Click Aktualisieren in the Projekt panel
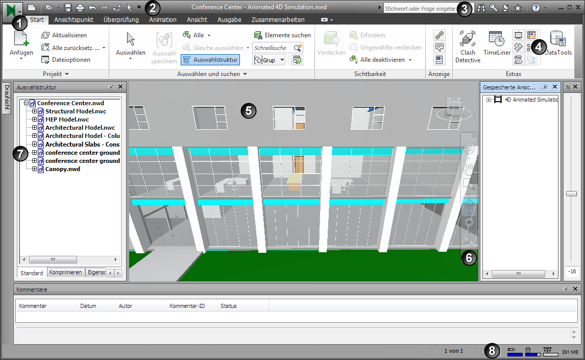Image resolution: width=585 pixels, height=360 pixels. click(x=64, y=35)
